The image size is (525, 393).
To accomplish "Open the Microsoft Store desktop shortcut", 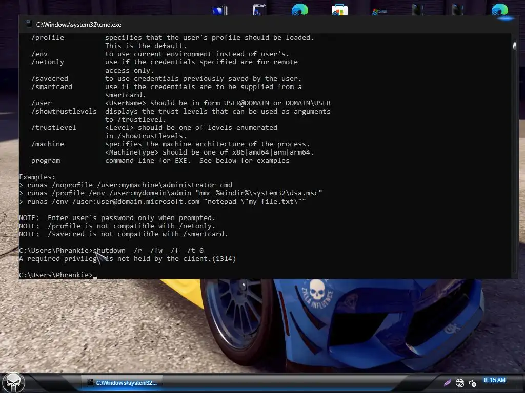I will click(339, 10).
